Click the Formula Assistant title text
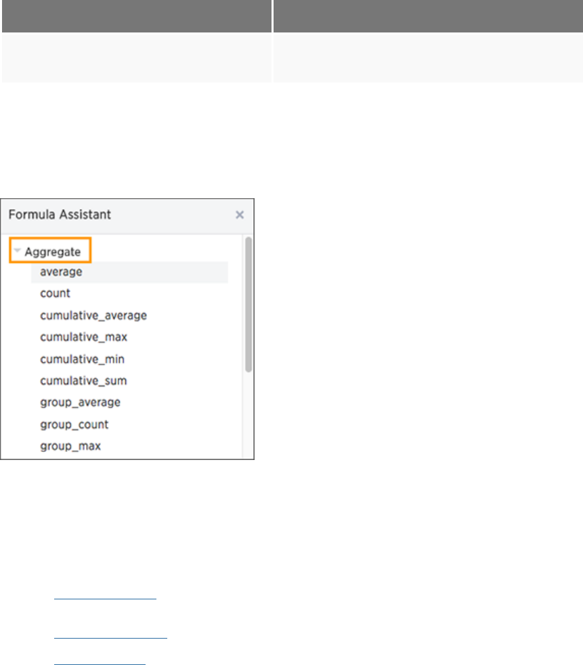 (60, 214)
